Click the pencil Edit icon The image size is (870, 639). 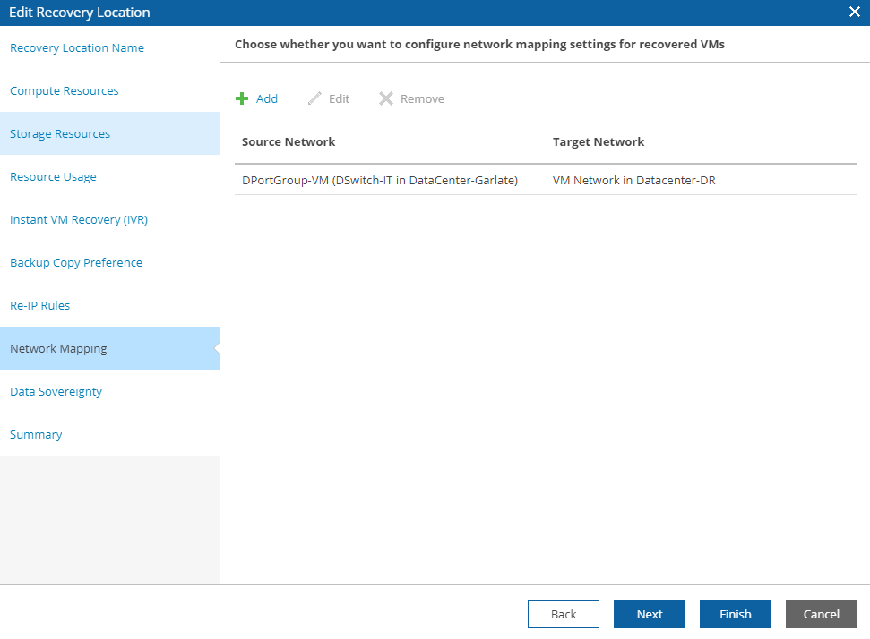(314, 98)
